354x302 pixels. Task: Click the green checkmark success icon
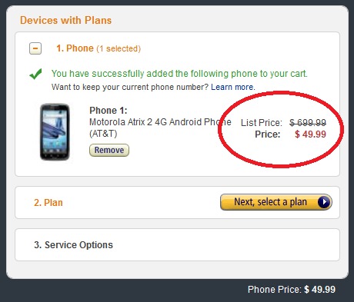tap(35, 74)
